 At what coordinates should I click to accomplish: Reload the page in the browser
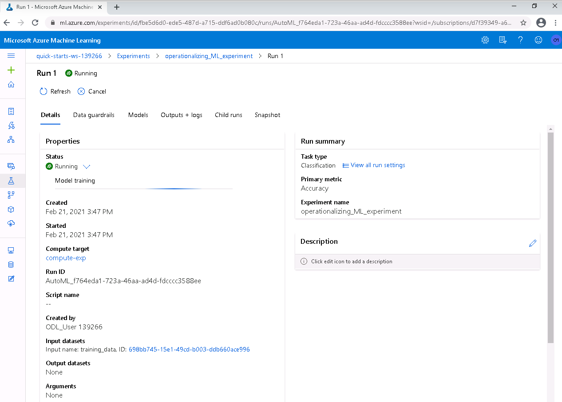(x=35, y=23)
